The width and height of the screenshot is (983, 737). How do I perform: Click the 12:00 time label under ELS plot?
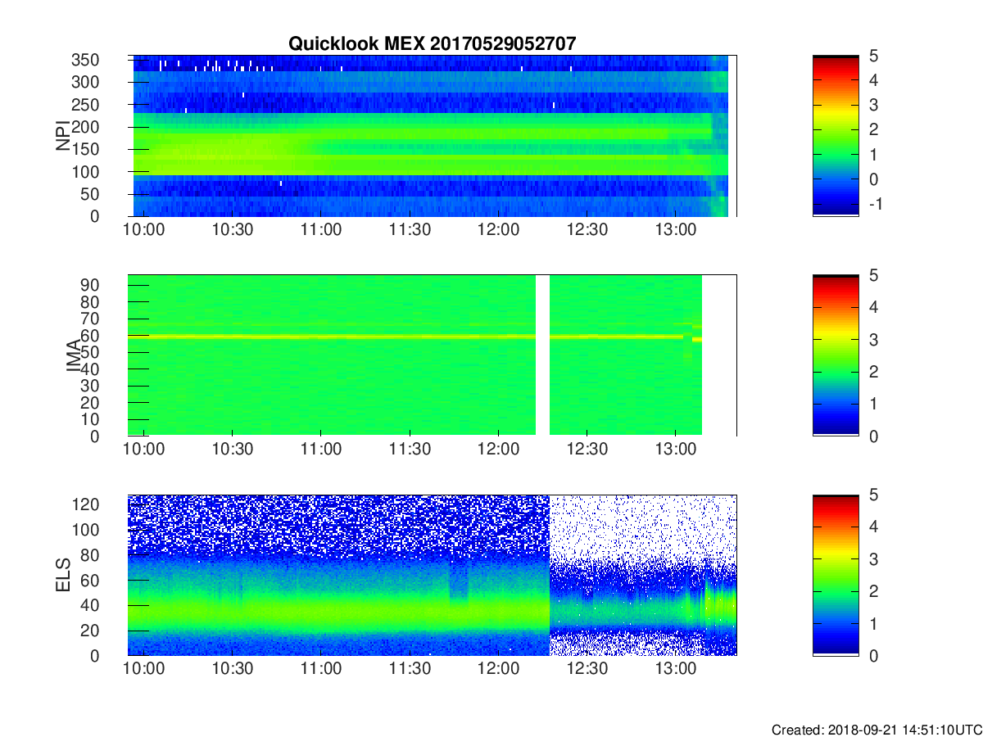coord(498,669)
